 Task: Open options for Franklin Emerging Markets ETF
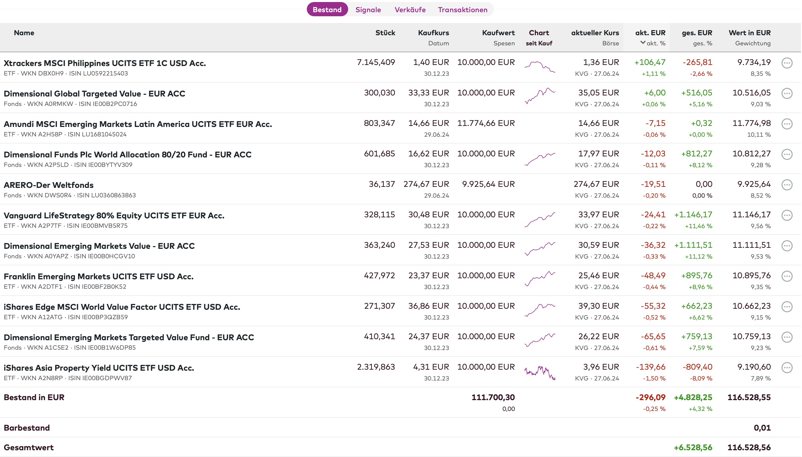click(787, 276)
